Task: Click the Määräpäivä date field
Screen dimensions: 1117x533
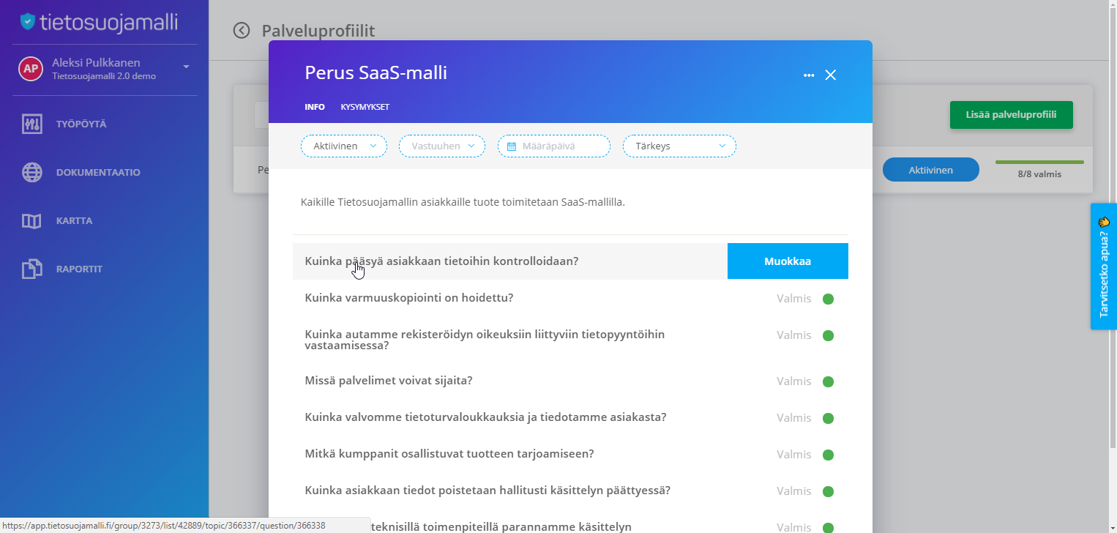Action: point(554,146)
